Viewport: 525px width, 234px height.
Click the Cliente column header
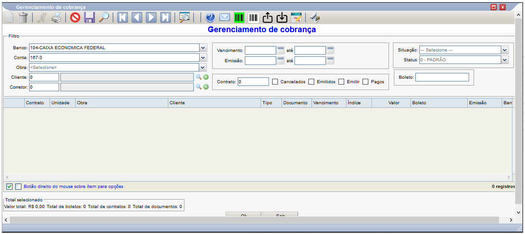coord(214,103)
